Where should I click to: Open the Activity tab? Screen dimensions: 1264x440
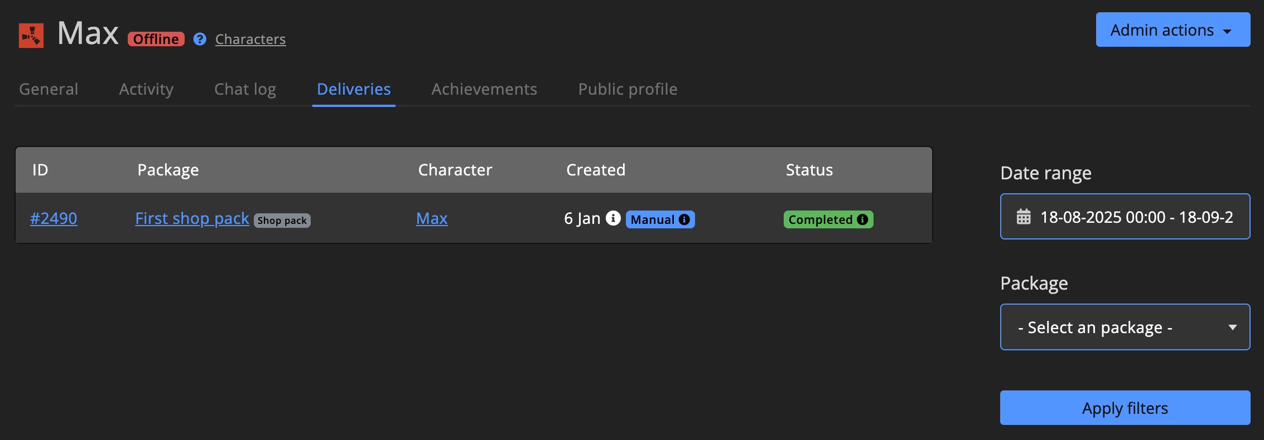point(146,89)
